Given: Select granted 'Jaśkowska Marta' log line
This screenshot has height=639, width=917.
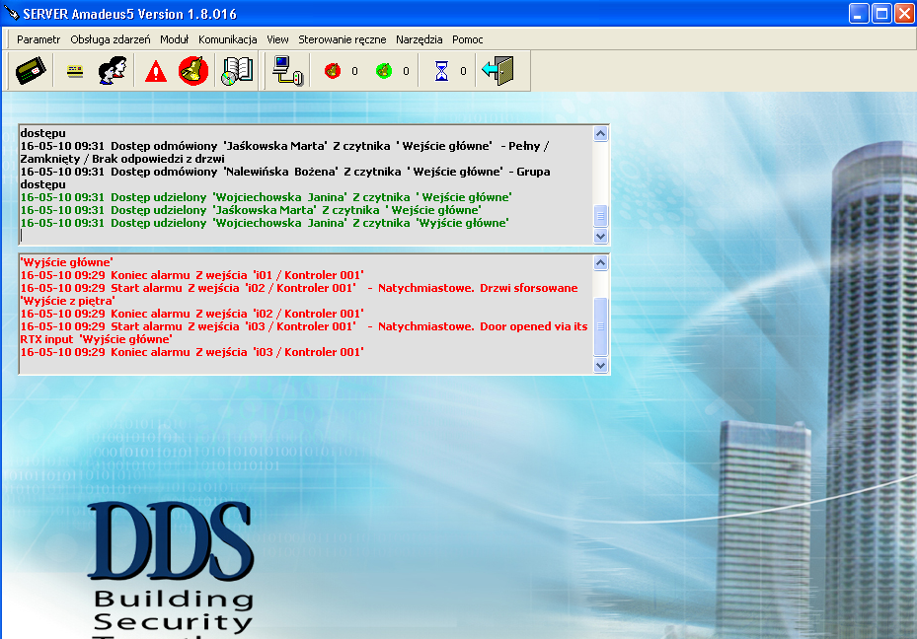Looking at the screenshot, I should [251, 210].
